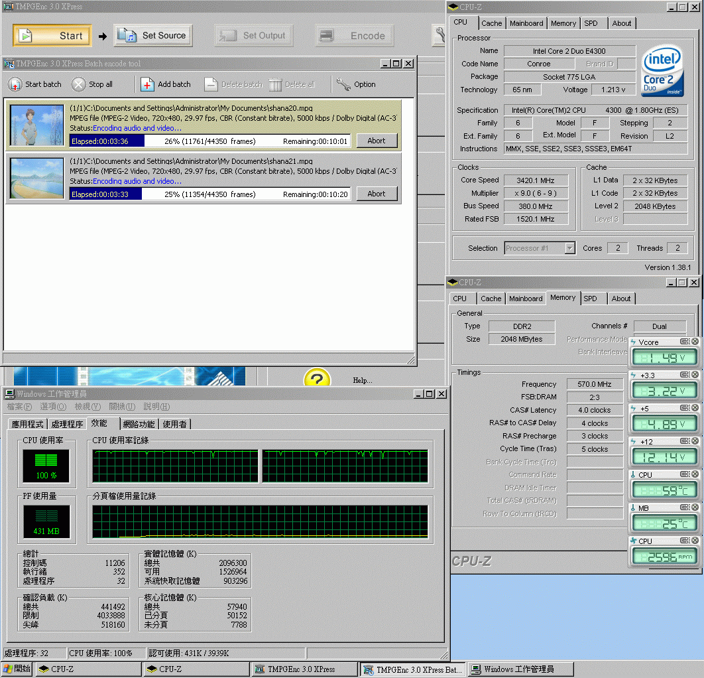
Task: Click CPU temperature thermometer icon
Action: point(634,475)
